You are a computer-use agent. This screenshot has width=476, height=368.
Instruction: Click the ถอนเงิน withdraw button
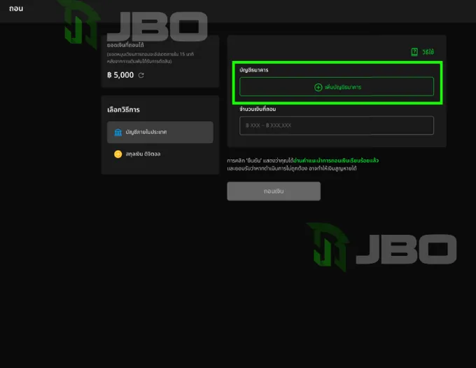(x=274, y=191)
